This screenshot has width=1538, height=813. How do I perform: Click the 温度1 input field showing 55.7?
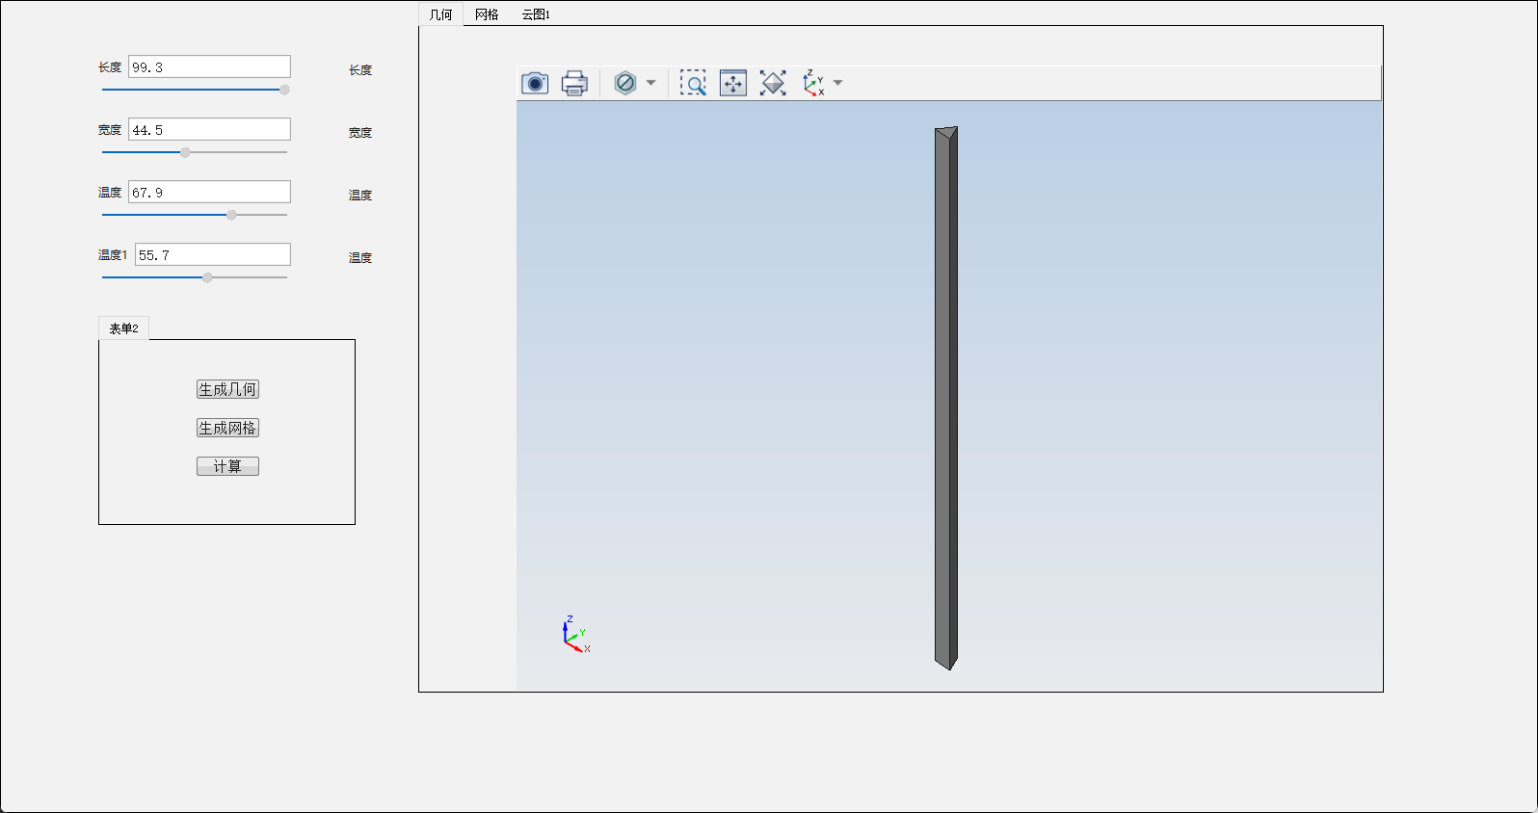point(213,254)
